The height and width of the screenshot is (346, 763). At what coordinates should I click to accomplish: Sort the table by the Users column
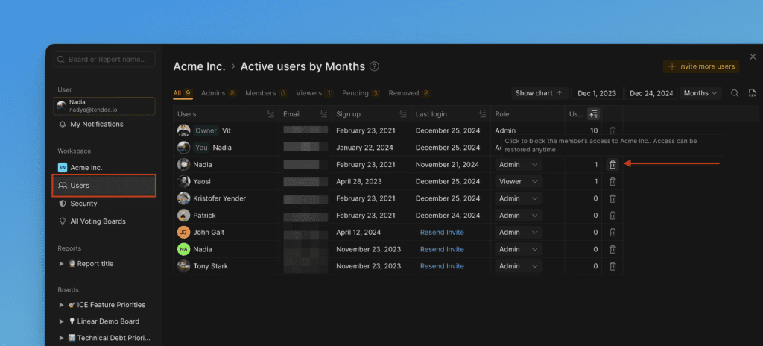(270, 114)
